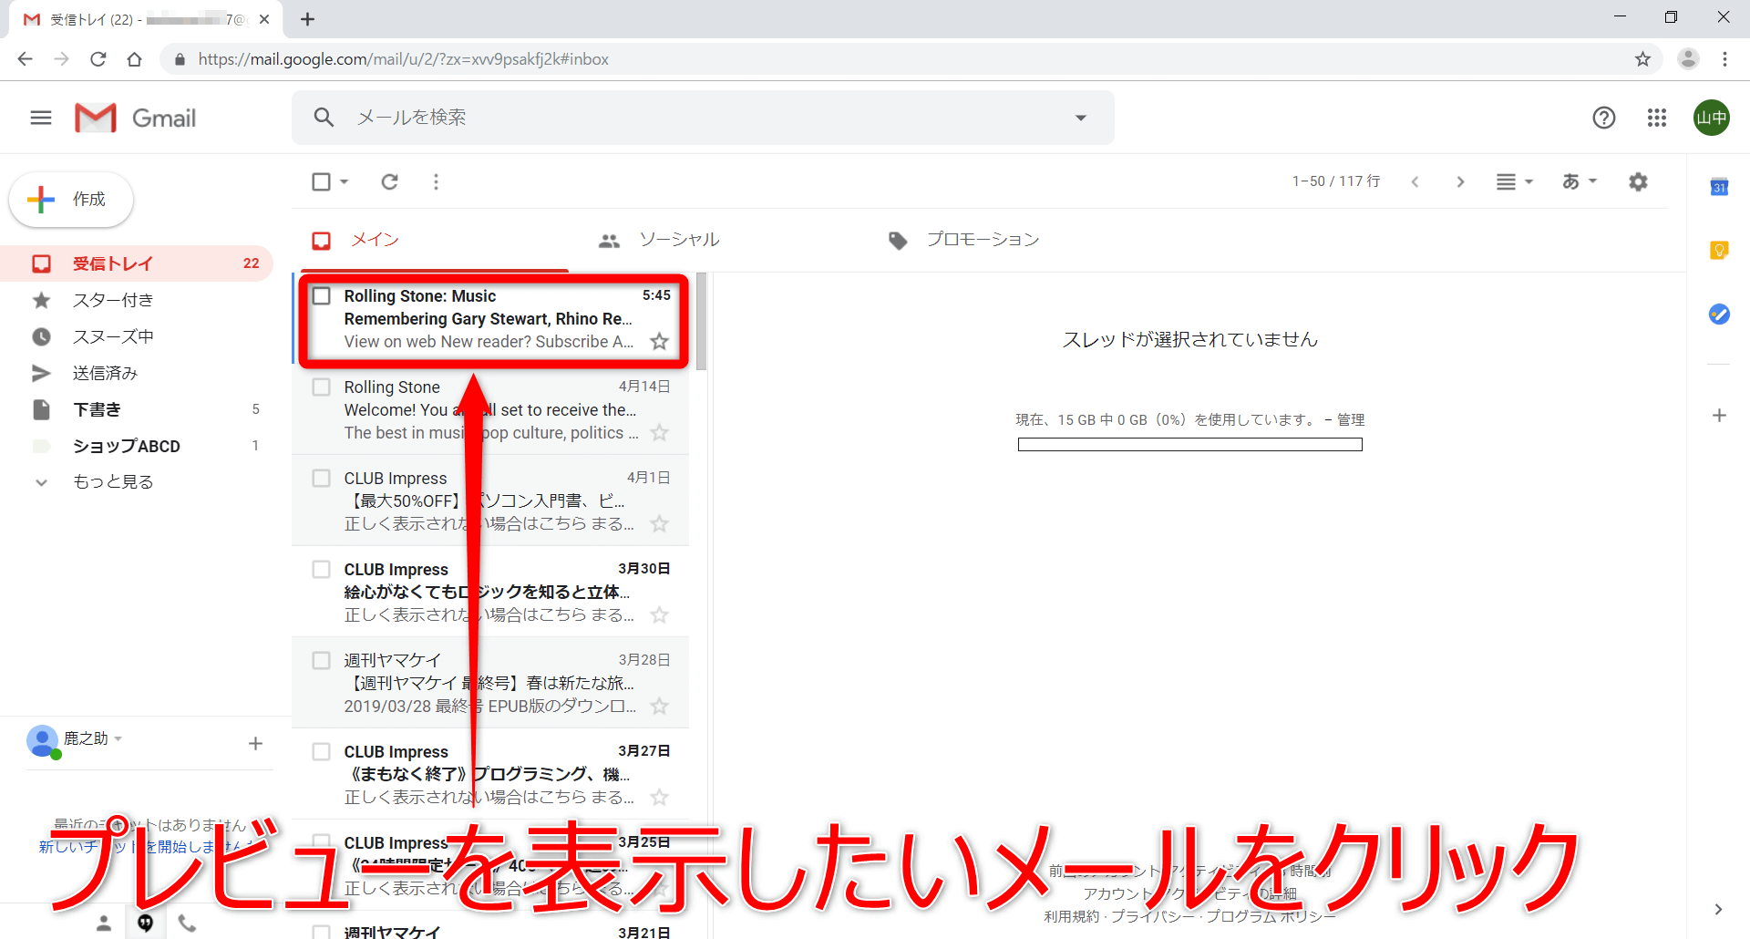Open the help question mark icon
This screenshot has height=939, width=1750.
point(1603,118)
